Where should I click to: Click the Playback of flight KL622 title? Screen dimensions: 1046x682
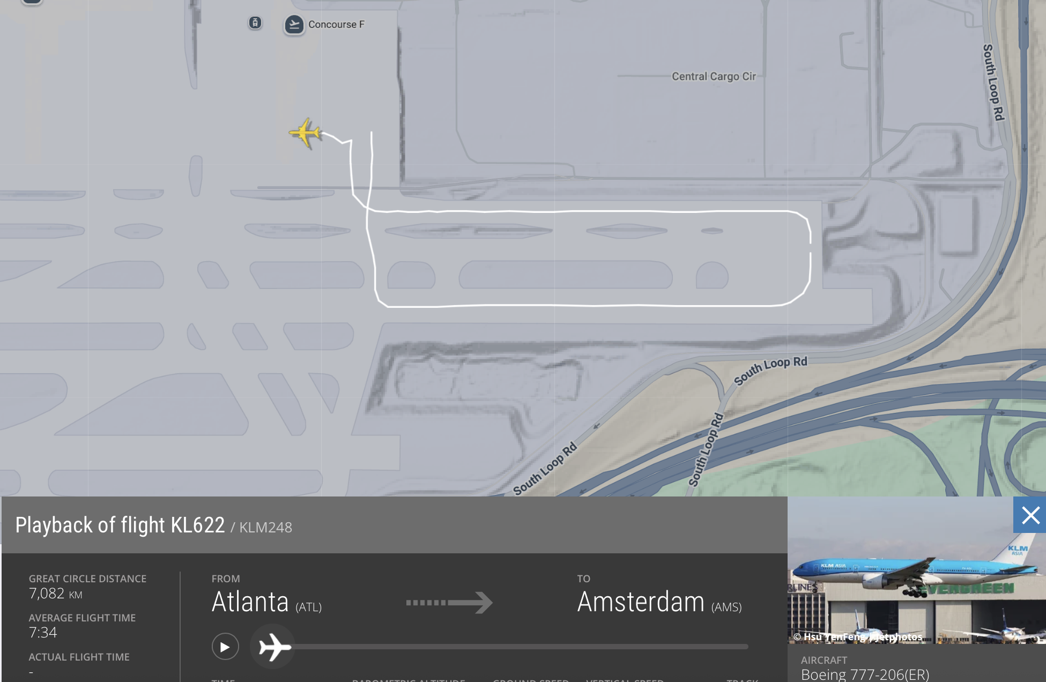pos(120,525)
